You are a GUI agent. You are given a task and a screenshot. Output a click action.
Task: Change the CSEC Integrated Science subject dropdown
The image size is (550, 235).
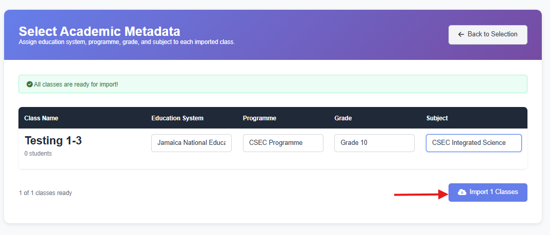pyautogui.click(x=474, y=143)
